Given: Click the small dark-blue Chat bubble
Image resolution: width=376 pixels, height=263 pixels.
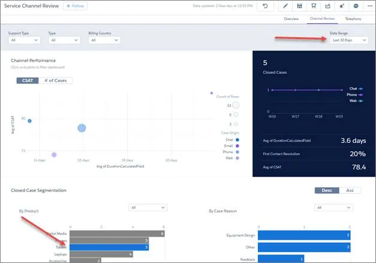Looking at the screenshot, I should point(29,121).
